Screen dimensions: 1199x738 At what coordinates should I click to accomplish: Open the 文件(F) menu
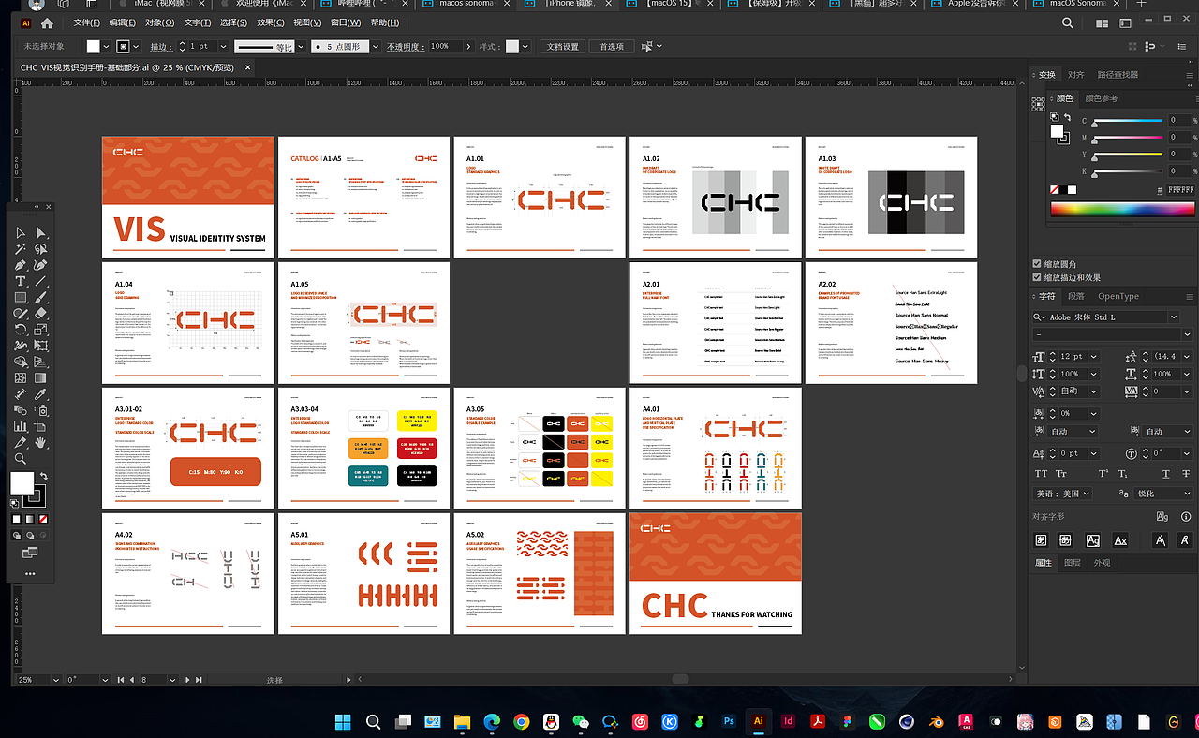click(87, 22)
